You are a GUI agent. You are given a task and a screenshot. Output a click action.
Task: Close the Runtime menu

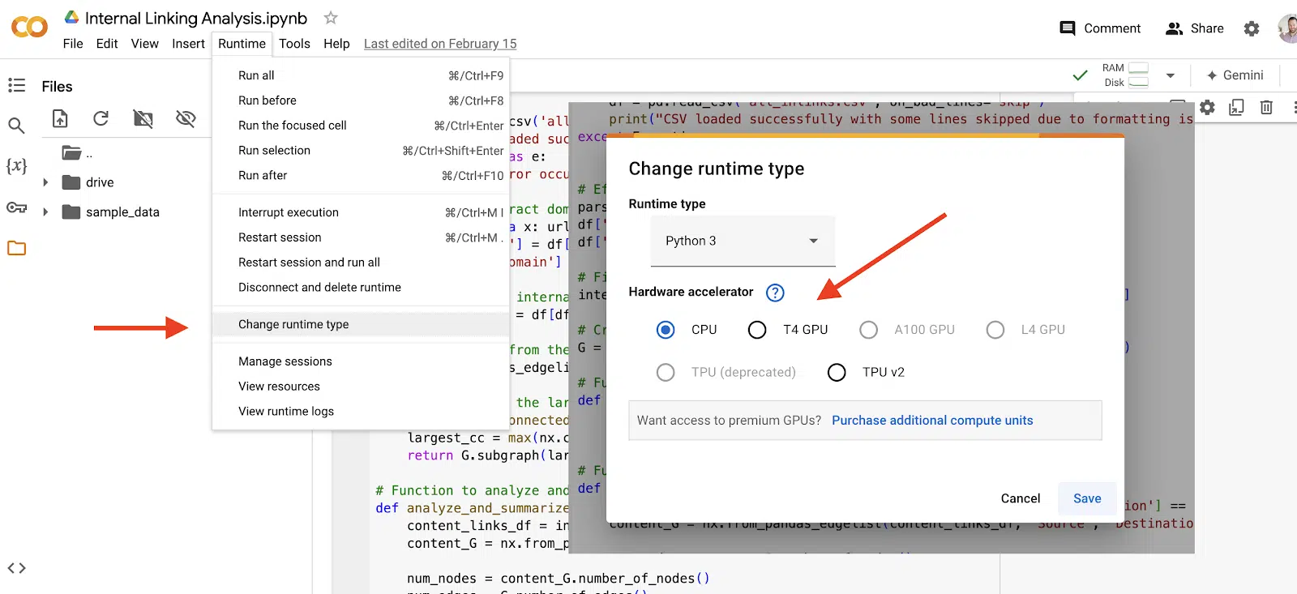[242, 44]
